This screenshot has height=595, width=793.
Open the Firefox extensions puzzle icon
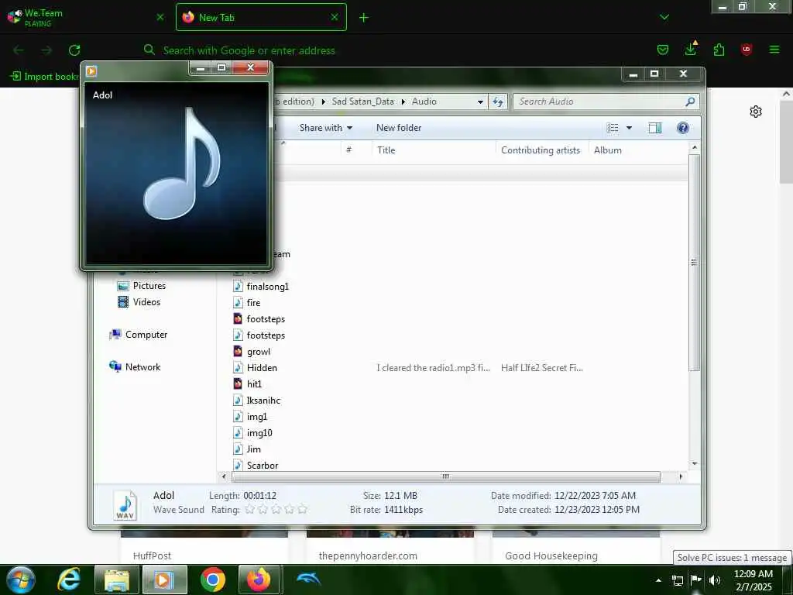coord(719,50)
